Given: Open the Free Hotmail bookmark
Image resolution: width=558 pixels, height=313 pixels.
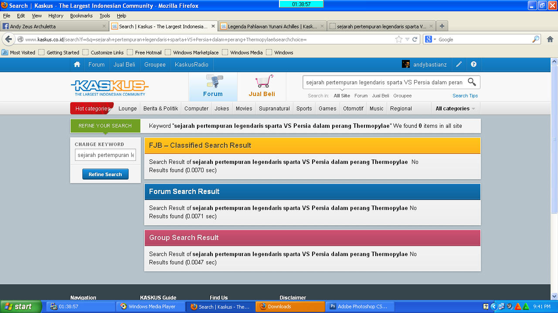Looking at the screenshot, I should click(144, 53).
